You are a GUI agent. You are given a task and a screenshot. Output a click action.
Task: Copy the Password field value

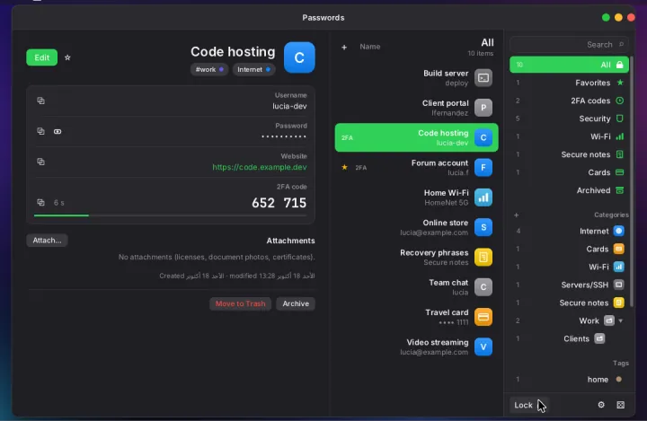(40, 131)
